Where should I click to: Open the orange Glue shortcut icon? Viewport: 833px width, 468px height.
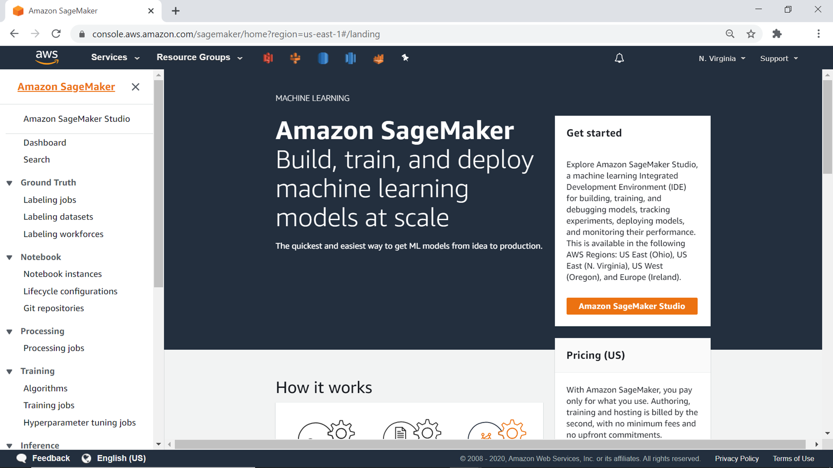pyautogui.click(x=295, y=58)
